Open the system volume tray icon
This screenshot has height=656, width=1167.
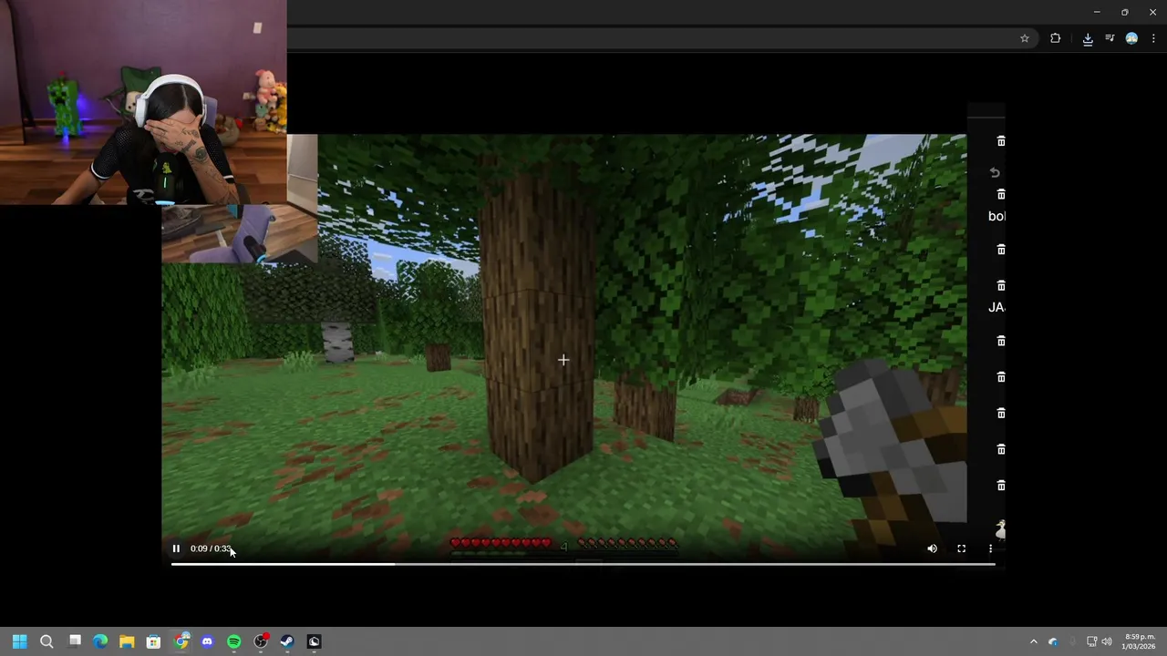pos(1107,641)
